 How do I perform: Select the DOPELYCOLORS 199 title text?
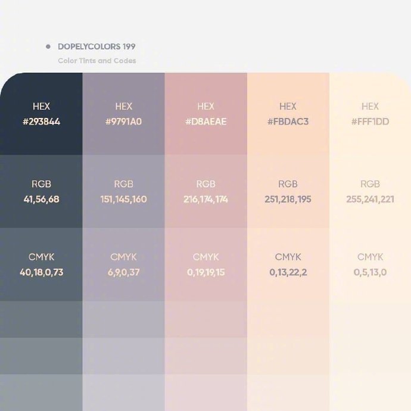tap(96, 46)
